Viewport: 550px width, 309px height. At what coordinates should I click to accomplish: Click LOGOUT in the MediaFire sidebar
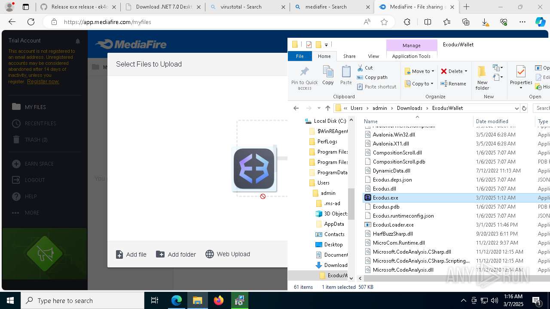tap(35, 180)
